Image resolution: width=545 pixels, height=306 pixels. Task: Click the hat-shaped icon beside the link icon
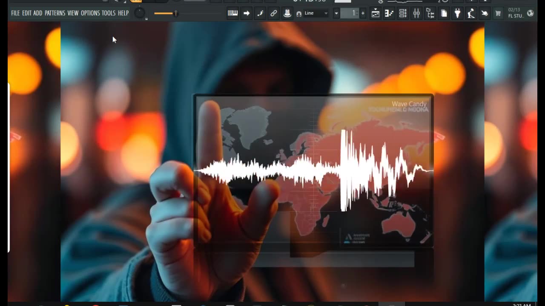(x=287, y=13)
